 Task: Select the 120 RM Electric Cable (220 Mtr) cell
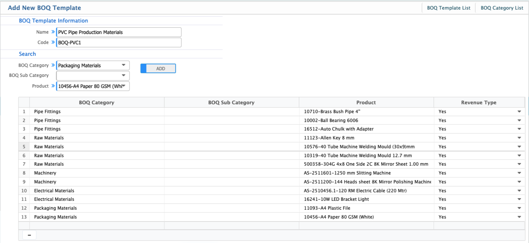pyautogui.click(x=366, y=191)
